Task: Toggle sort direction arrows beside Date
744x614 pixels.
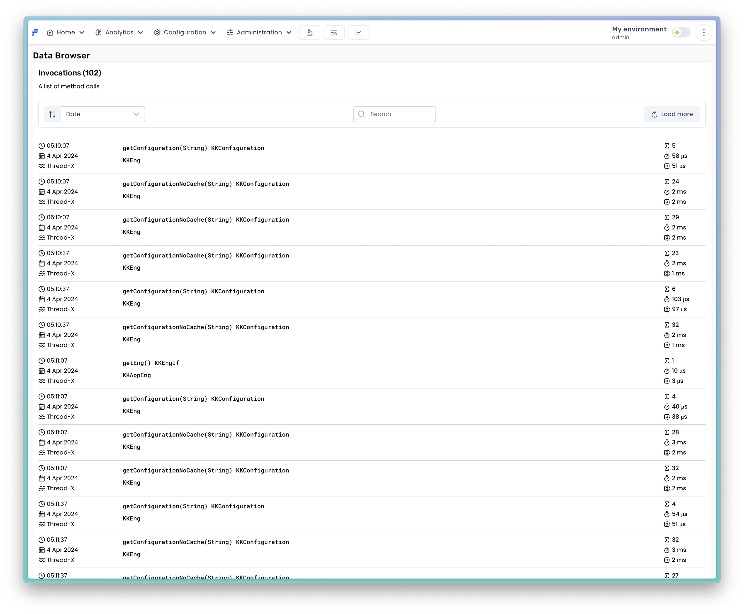Action: pyautogui.click(x=52, y=114)
